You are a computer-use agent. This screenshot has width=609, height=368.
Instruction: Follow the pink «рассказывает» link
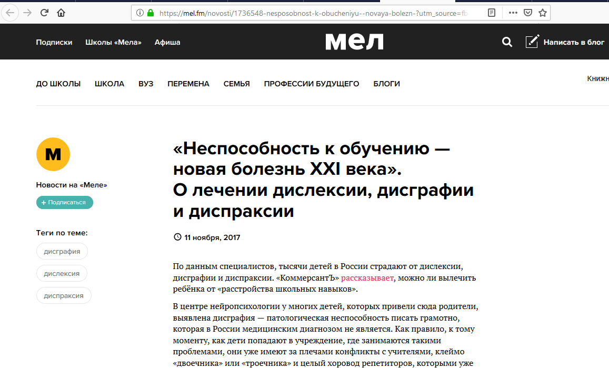tap(367, 278)
